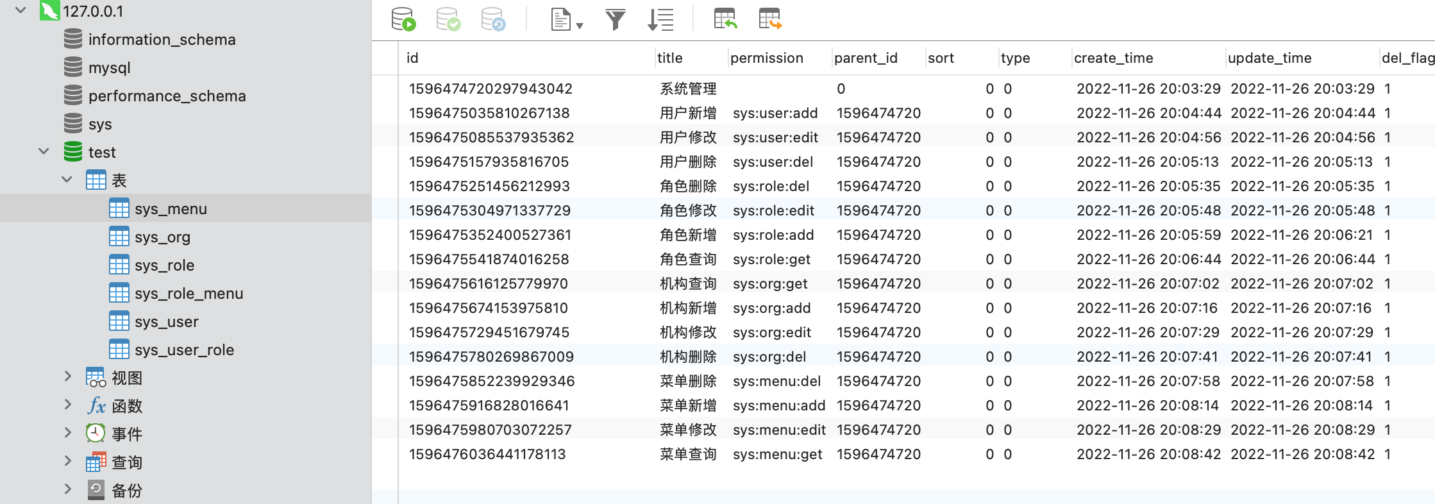This screenshot has width=1435, height=504.
Task: Collapse the 表 (tables) group
Action: coord(67,180)
